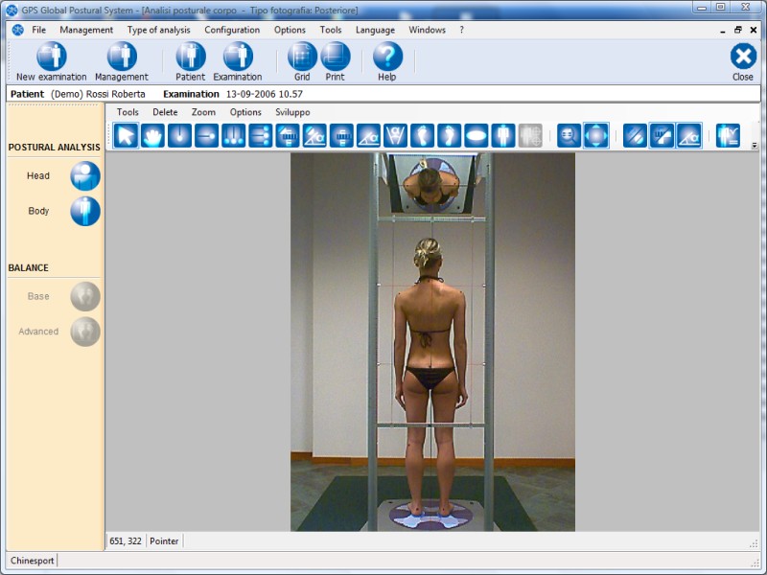Restore the inner document window
The width and height of the screenshot is (767, 575).
[x=738, y=30]
